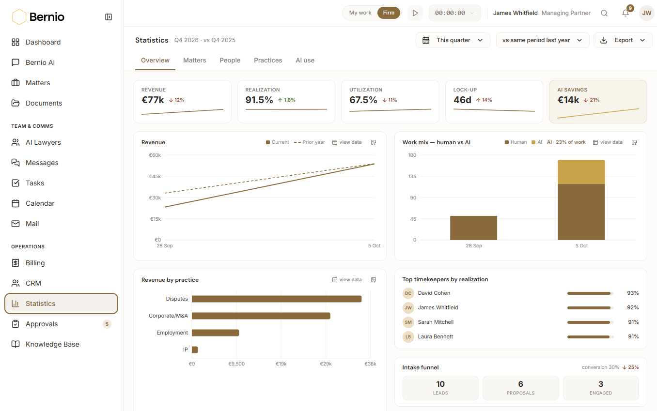Open Dashboard from the sidebar
The width and height of the screenshot is (657, 411).
tap(62, 42)
